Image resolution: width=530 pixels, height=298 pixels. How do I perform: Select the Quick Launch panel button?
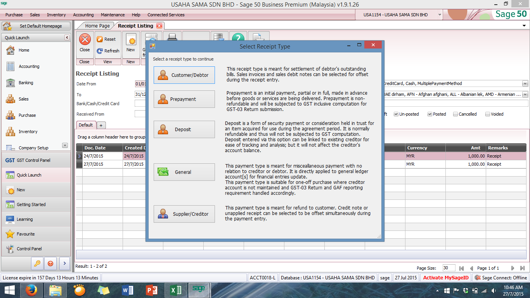point(36,175)
